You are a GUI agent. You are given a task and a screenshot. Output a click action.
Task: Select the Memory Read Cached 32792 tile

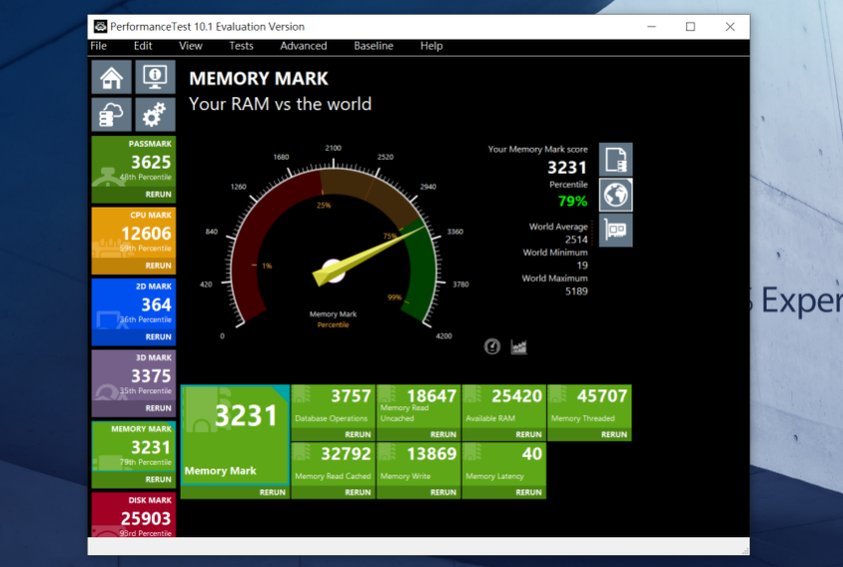(333, 465)
